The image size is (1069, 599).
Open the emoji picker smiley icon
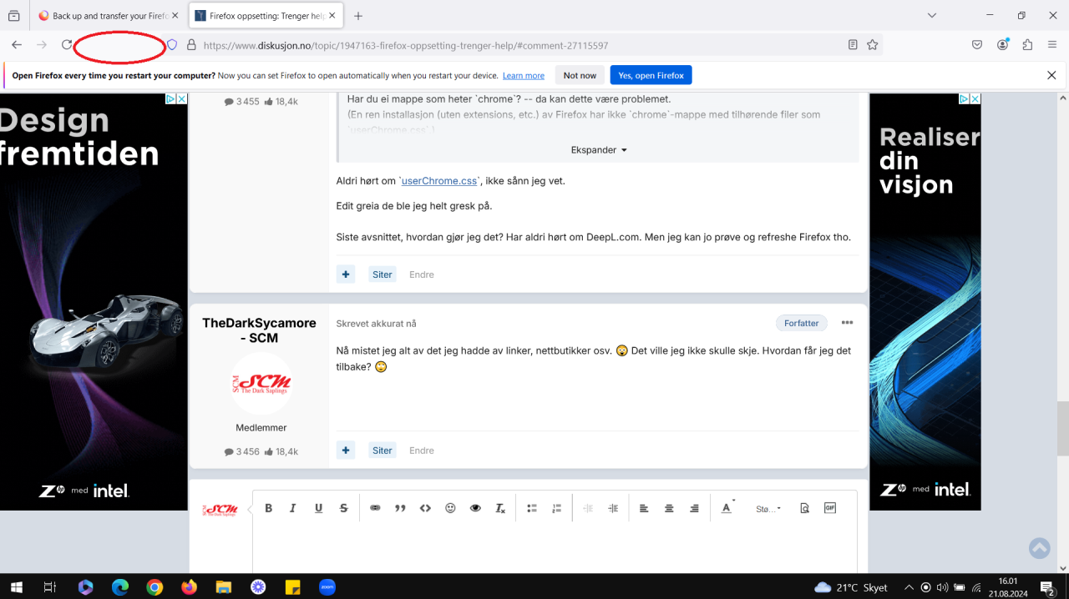450,508
